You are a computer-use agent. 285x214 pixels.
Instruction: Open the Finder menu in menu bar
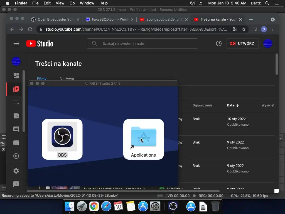tap(21, 3)
